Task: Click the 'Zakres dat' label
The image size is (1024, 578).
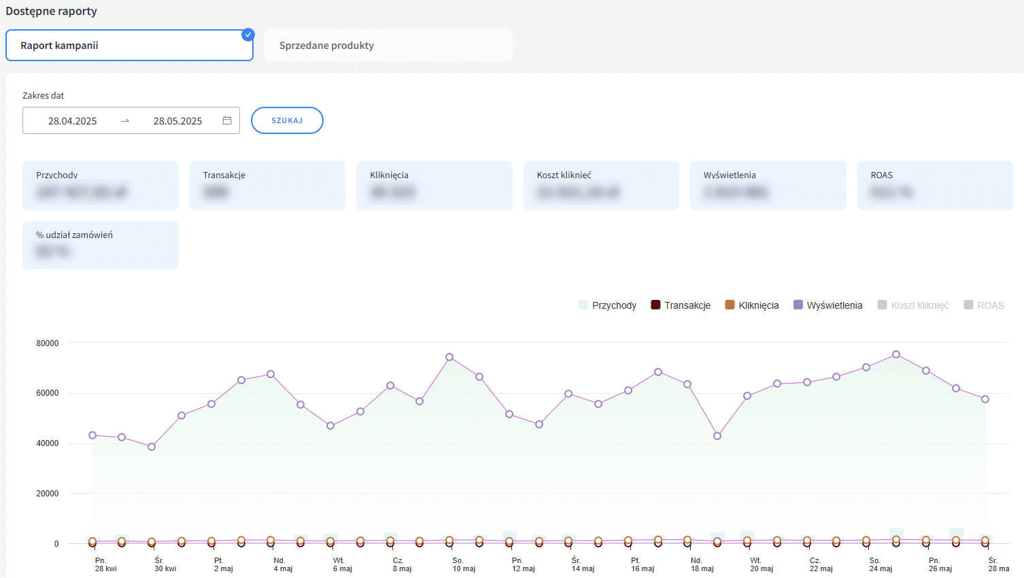Action: (x=44, y=96)
